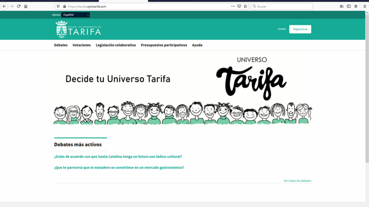The image size is (369, 207).
Task: Open the Firefox account icon
Action: (356, 6)
